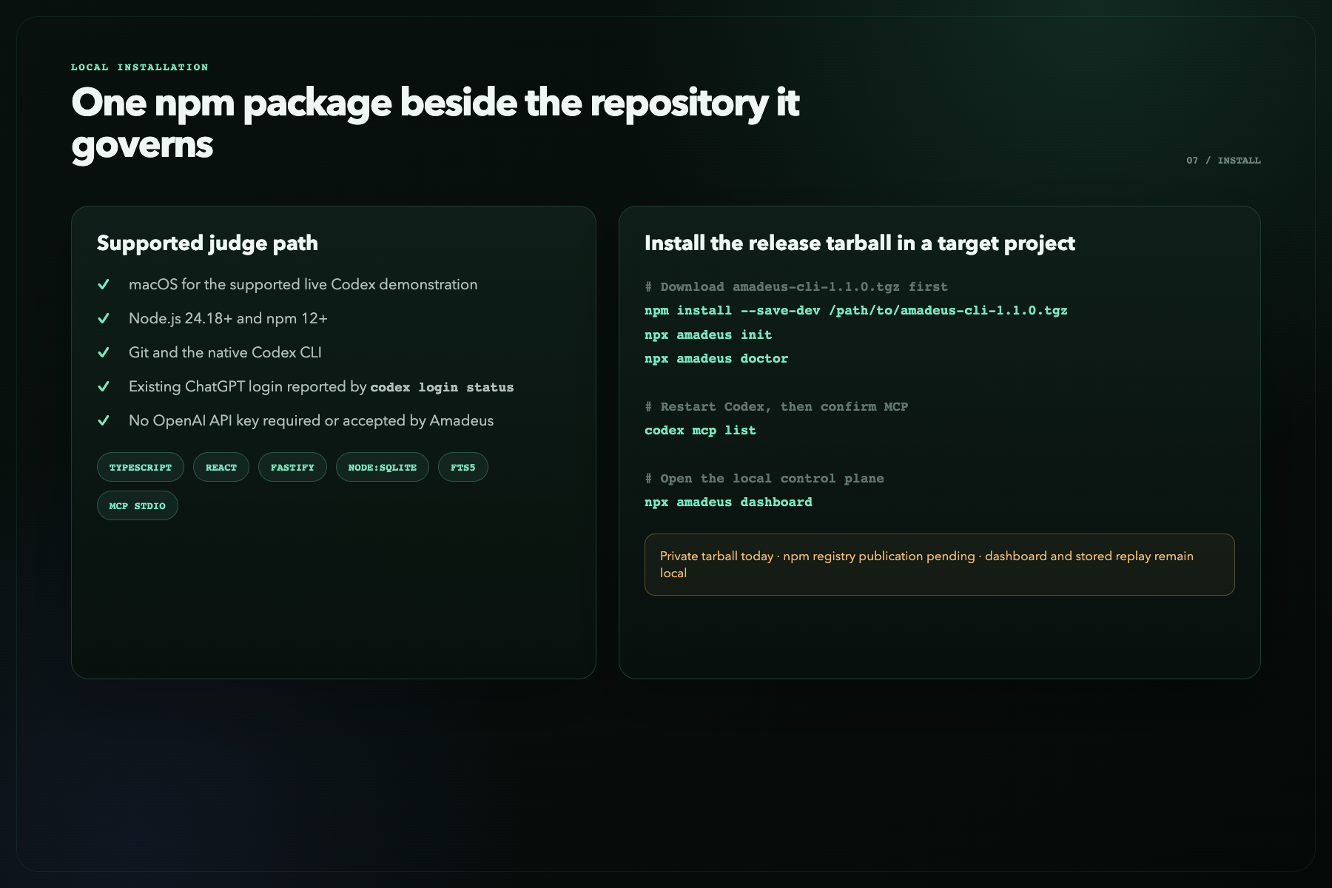Click the orange private tarball notice box
This screenshot has width=1332, height=888.
(x=940, y=565)
